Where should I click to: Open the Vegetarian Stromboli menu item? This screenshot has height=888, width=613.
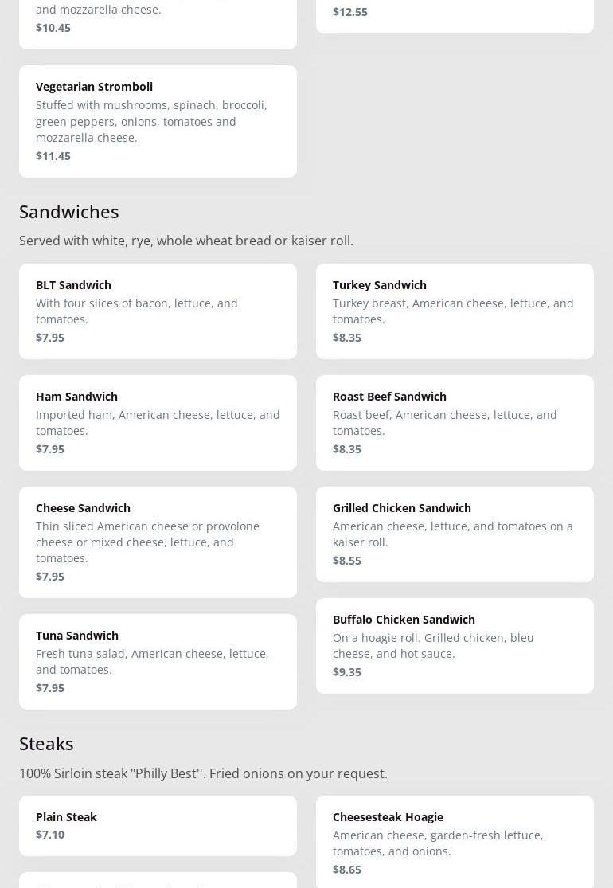(x=158, y=121)
